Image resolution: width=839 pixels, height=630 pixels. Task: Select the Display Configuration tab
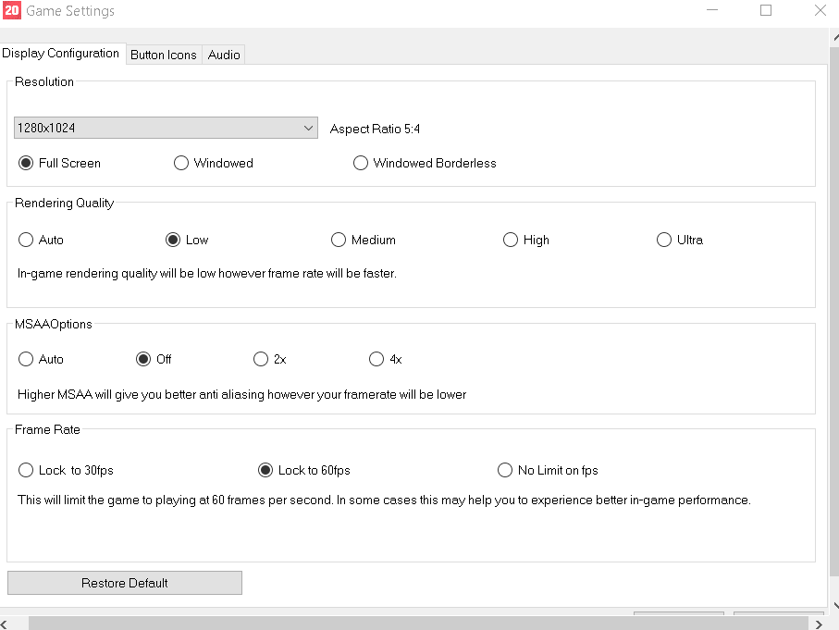[x=61, y=54]
